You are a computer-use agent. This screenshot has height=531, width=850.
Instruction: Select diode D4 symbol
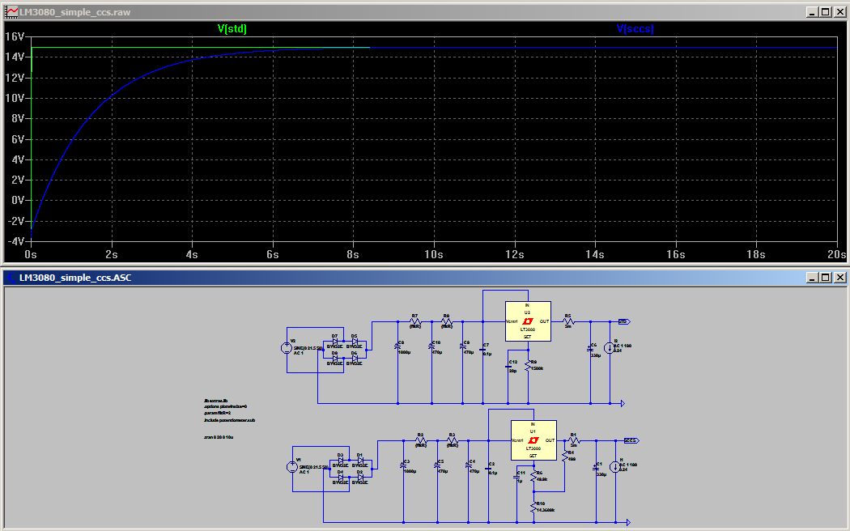pyautogui.click(x=341, y=478)
